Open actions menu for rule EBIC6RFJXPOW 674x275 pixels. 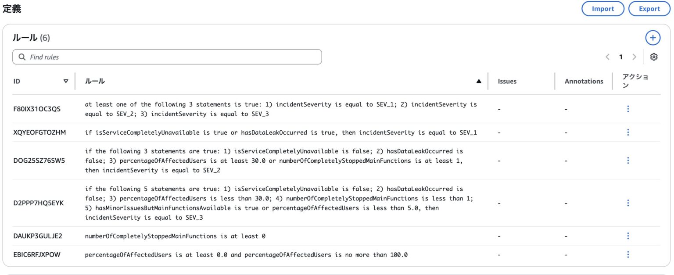coord(628,254)
